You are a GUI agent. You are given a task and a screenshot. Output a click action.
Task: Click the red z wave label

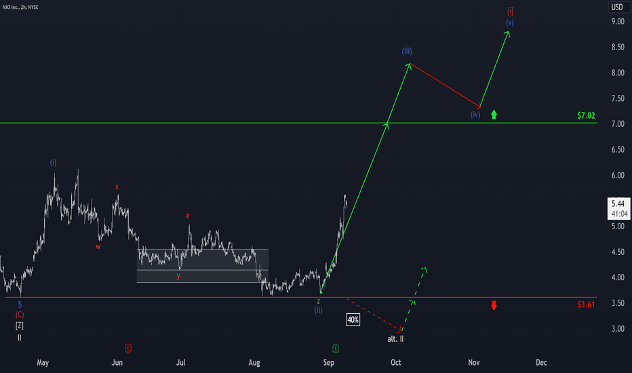point(319,301)
